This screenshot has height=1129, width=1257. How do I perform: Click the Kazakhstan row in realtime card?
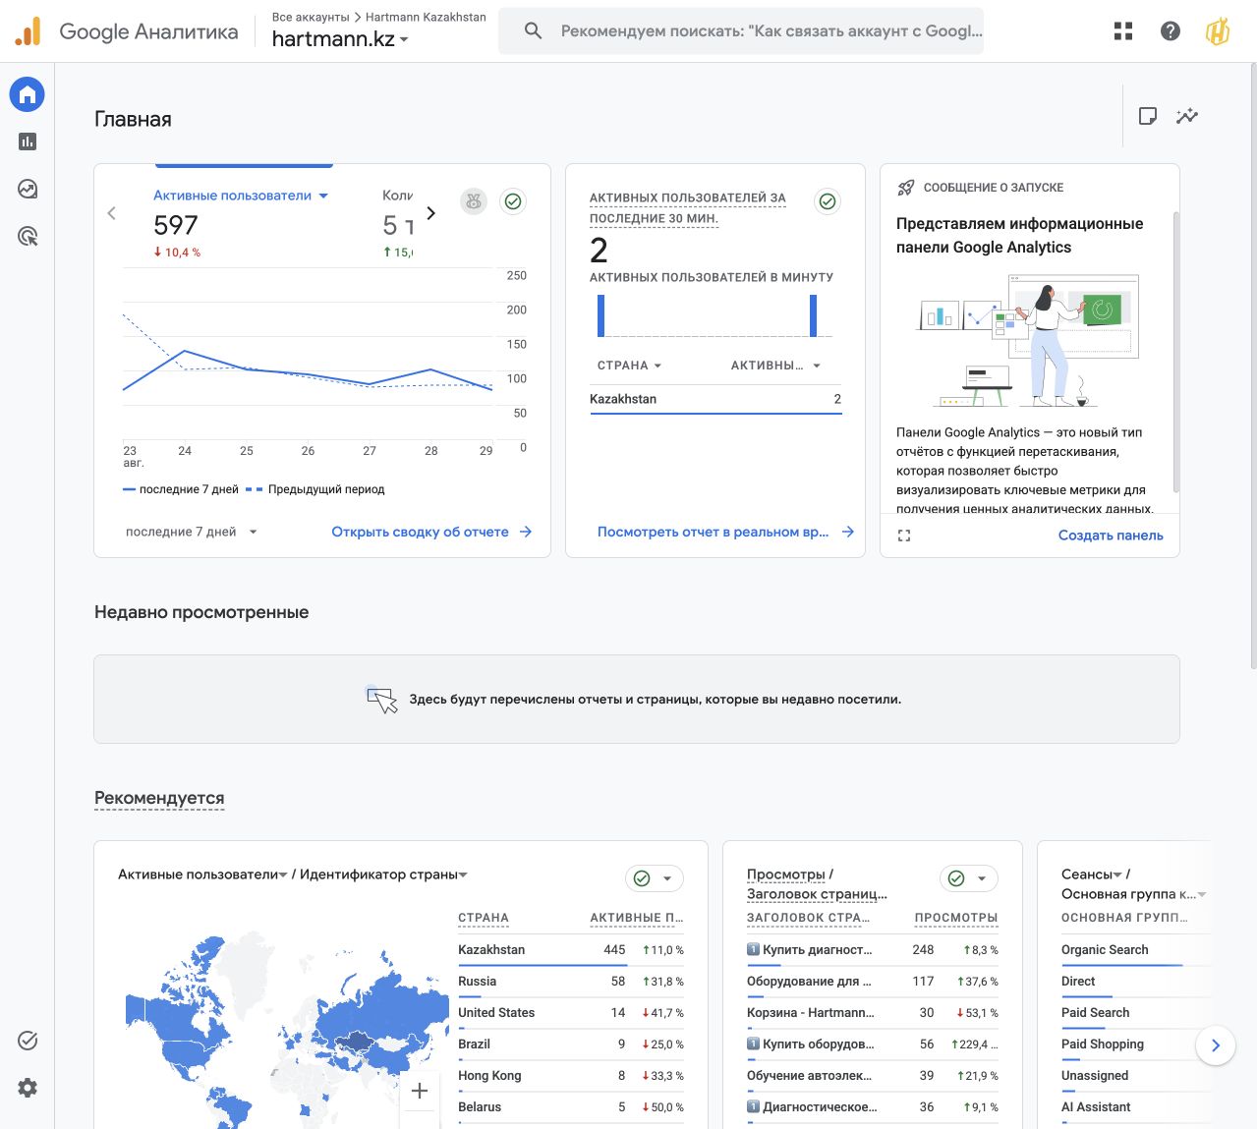click(715, 399)
